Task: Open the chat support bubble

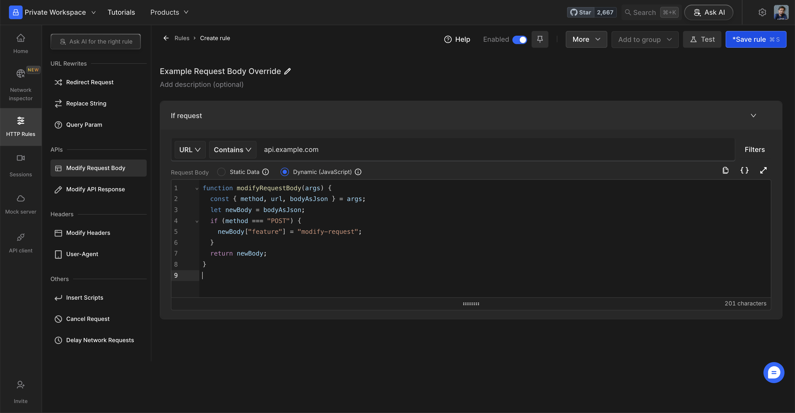Action: (x=773, y=373)
